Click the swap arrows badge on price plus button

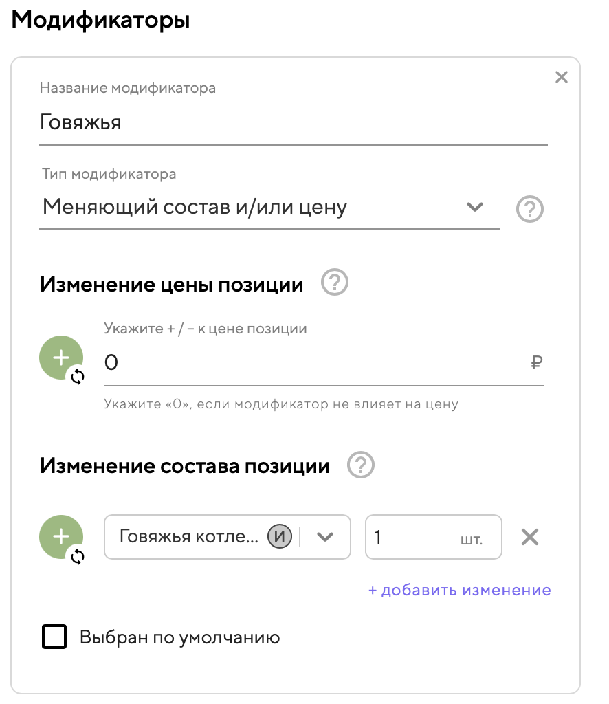point(78,376)
